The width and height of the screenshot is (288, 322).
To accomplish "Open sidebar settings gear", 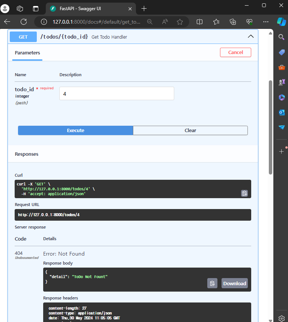I will click(281, 319).
